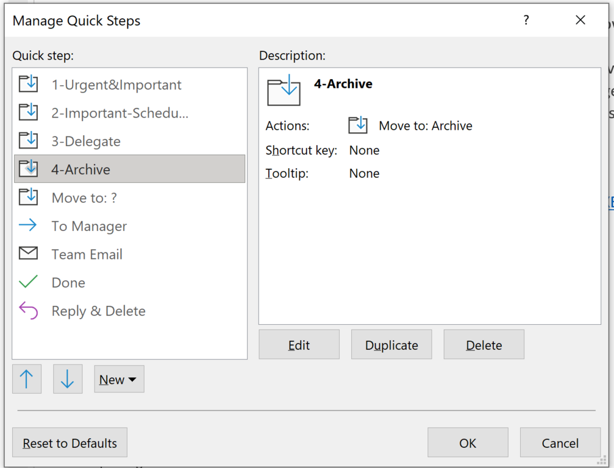614x468 pixels.
Task: Click the green Done checkmark icon
Action: click(28, 282)
